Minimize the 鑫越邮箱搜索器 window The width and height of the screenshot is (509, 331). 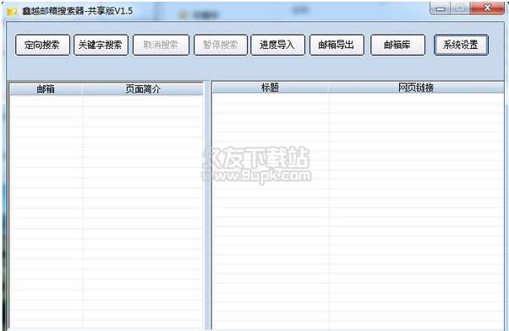coord(441,8)
